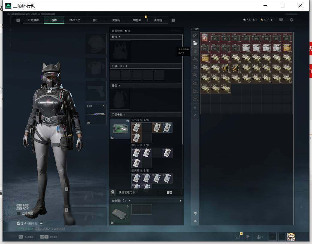312x244 pixels.
Task: Click the help question mark next to 背包
Action: point(119,86)
